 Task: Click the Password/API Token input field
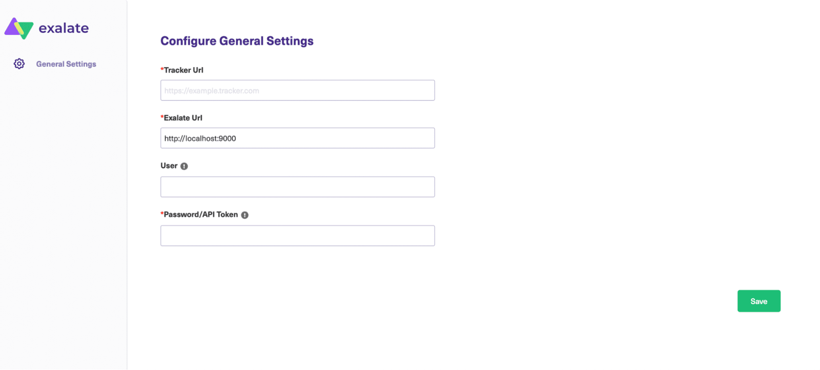click(x=297, y=235)
